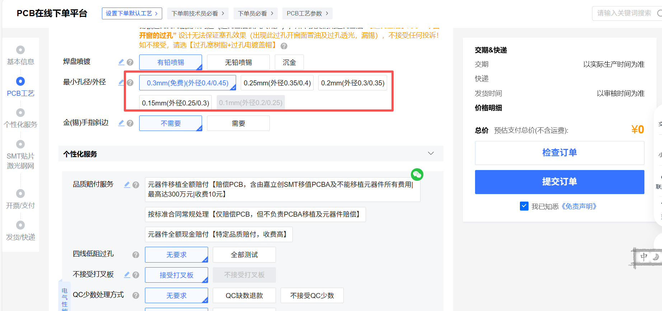Jump to PCB工艺 step in sidebar

[x=20, y=88]
